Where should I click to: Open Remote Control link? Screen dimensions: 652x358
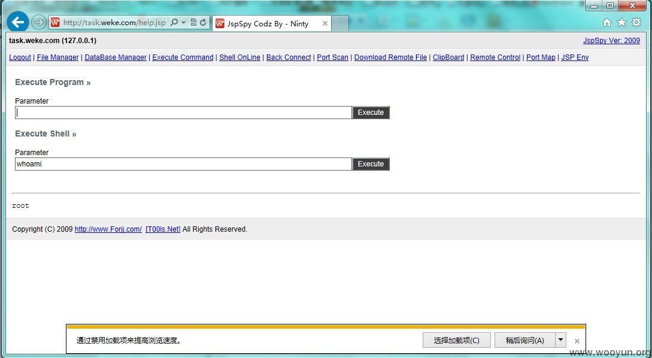click(x=495, y=57)
